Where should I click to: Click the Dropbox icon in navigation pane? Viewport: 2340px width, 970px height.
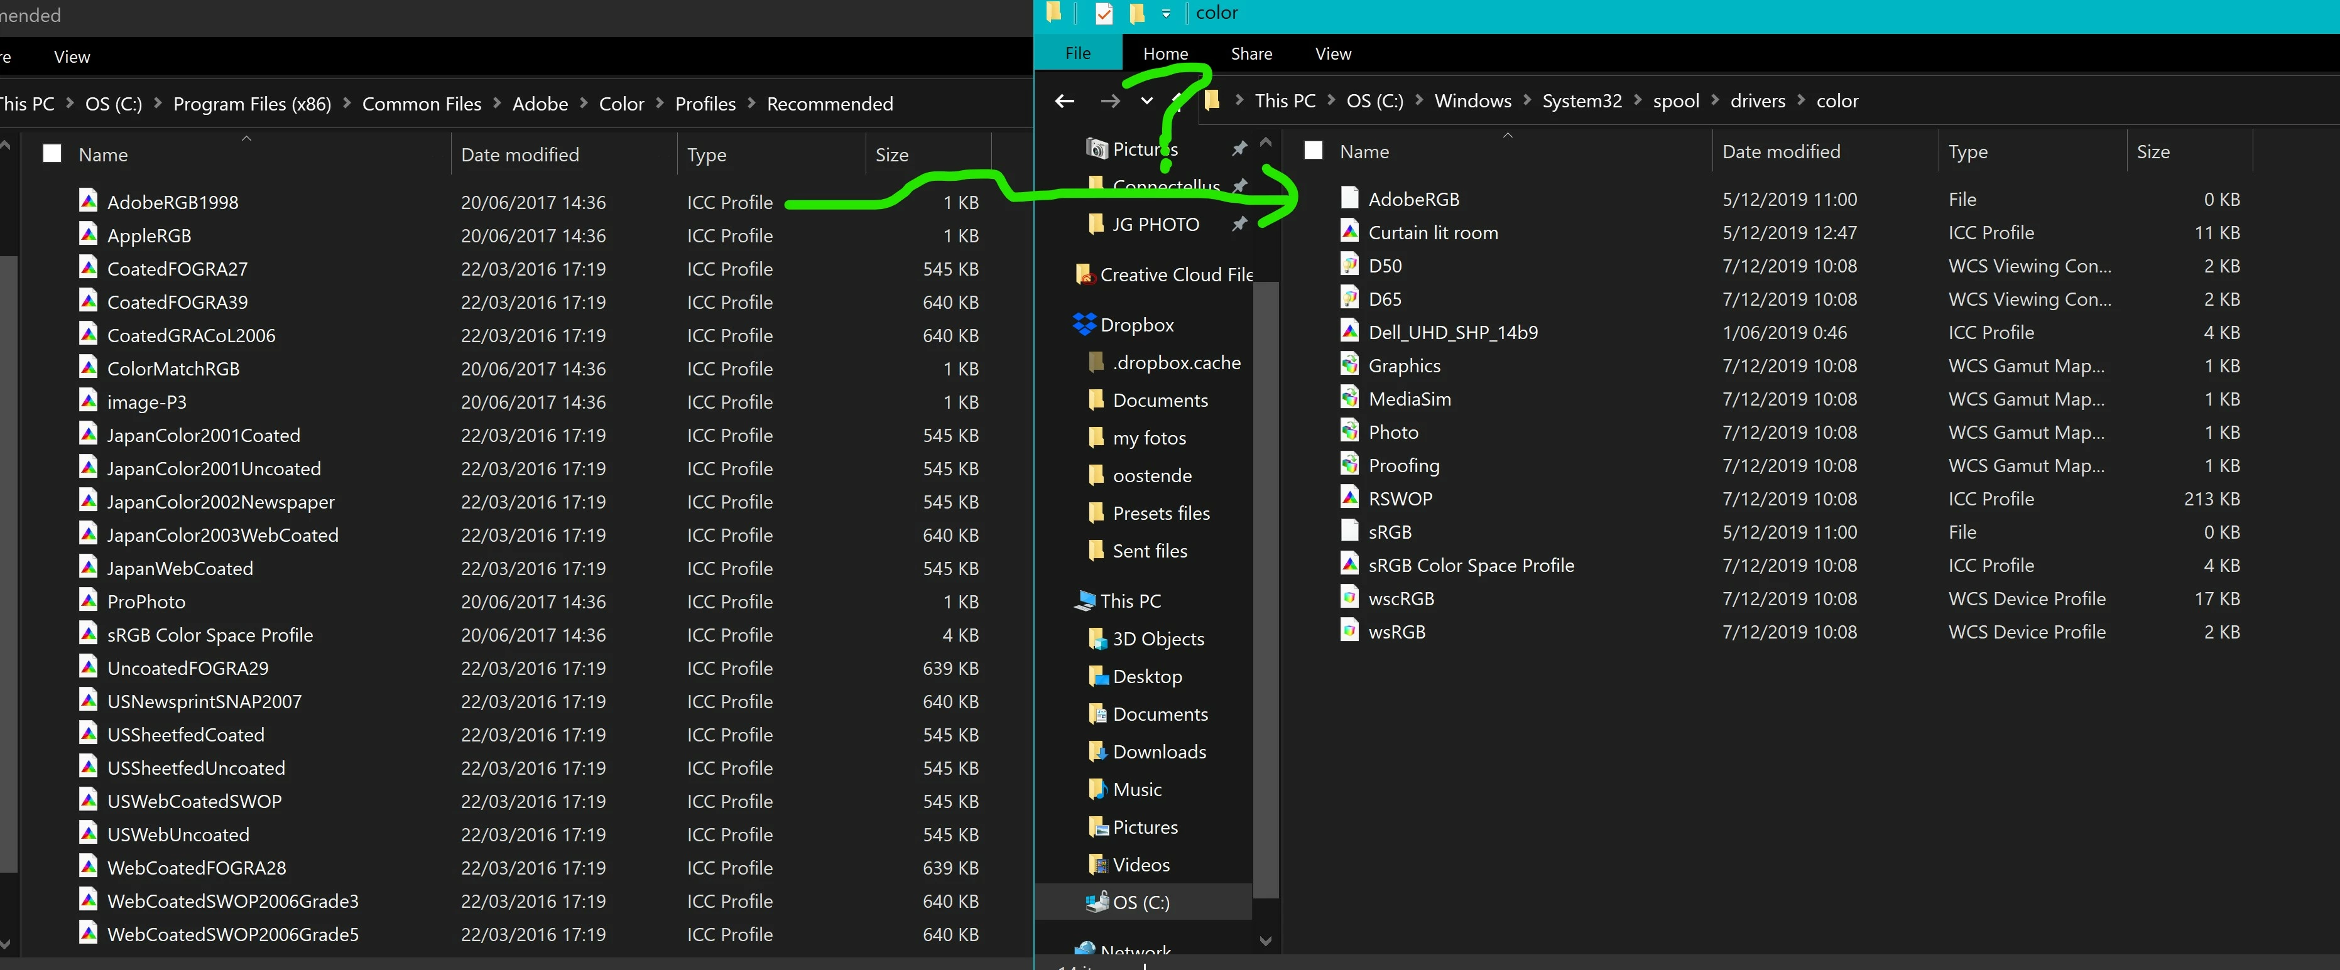pyautogui.click(x=1084, y=324)
